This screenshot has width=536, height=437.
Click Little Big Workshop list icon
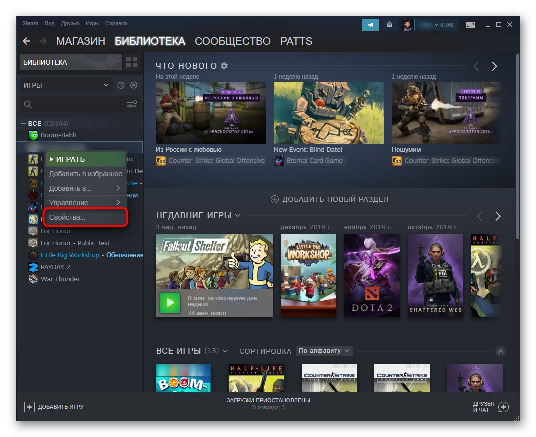33,255
